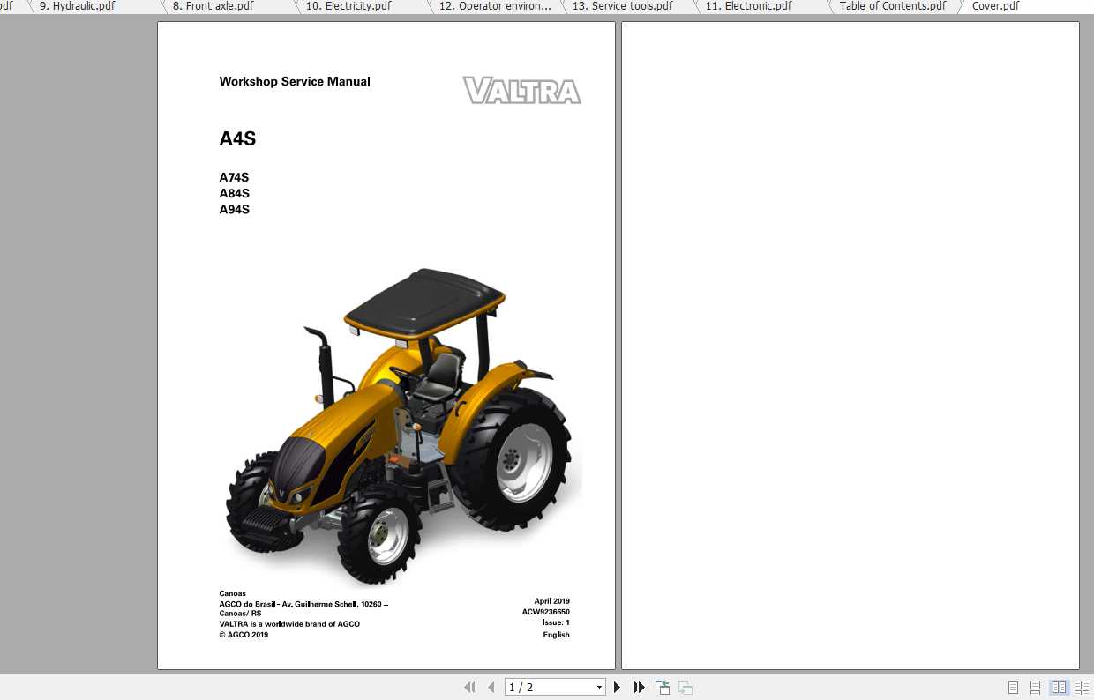Click the blank second page
Image resolution: width=1094 pixels, height=700 pixels.
[x=850, y=346]
